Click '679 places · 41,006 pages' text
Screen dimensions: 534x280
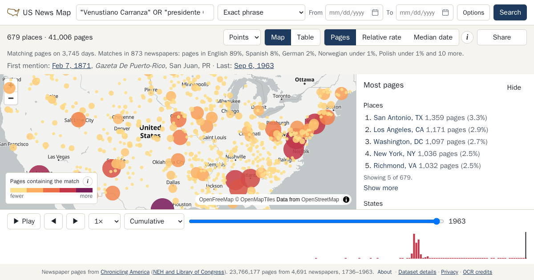(50, 37)
